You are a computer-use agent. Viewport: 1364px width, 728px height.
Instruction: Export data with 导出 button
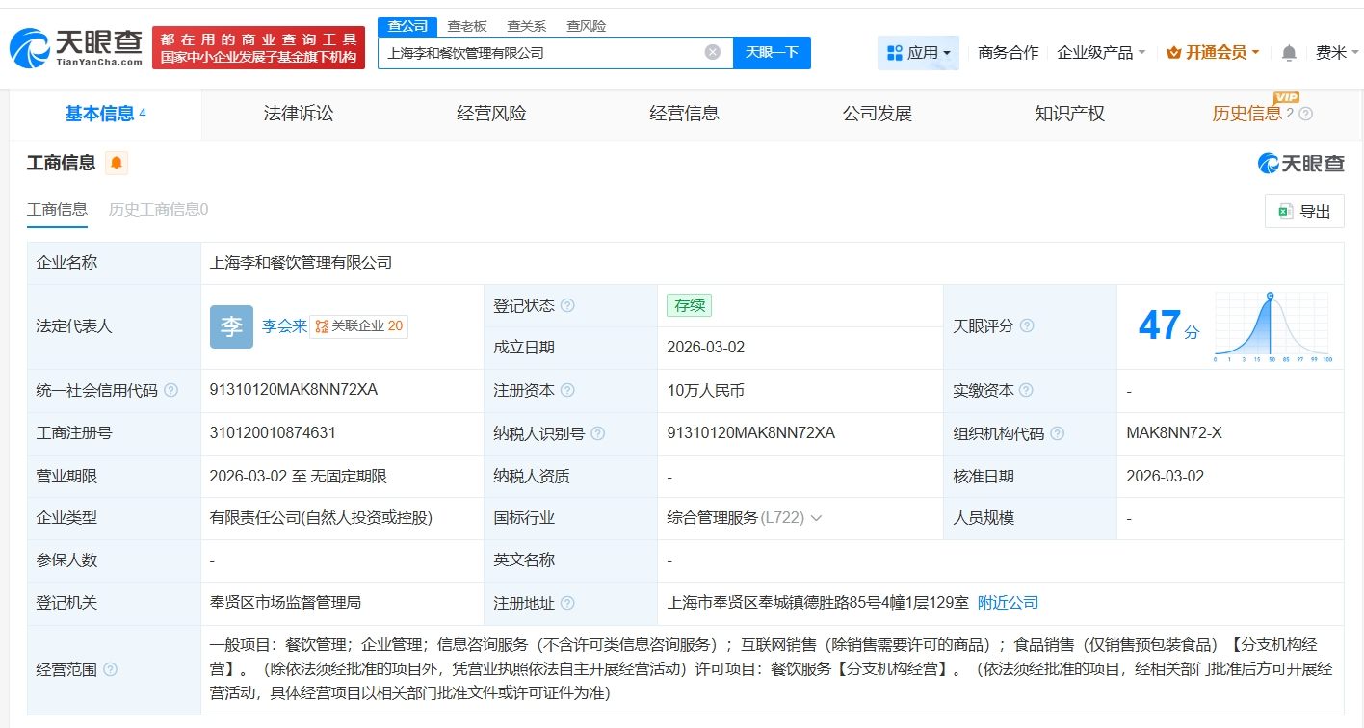click(1304, 212)
